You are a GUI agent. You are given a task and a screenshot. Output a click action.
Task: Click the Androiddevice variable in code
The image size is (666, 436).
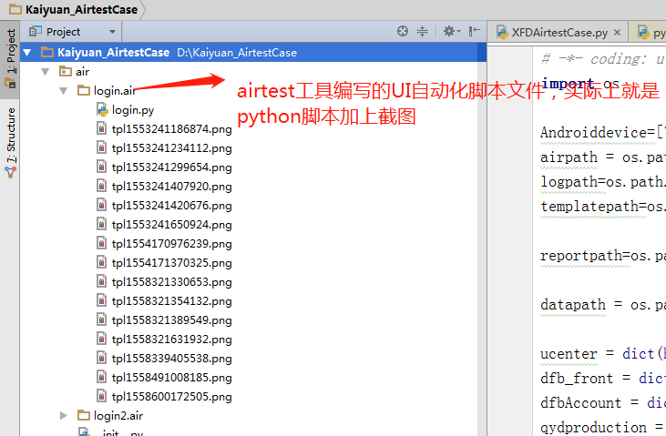point(593,133)
